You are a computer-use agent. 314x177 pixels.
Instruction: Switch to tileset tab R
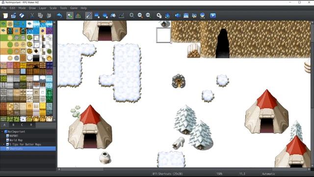[x=31, y=125]
